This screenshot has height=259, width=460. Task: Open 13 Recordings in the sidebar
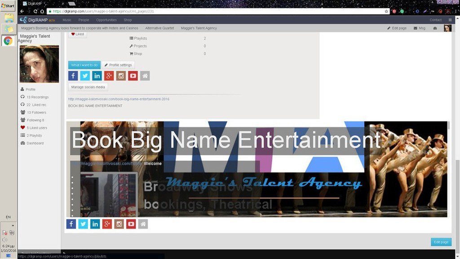34,97
